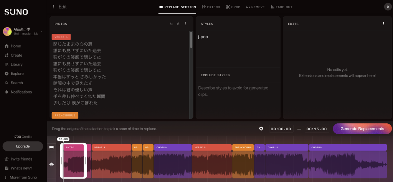Open the timeline settings gear
Image resolution: width=393 pixels, height=182 pixels.
pos(261,129)
